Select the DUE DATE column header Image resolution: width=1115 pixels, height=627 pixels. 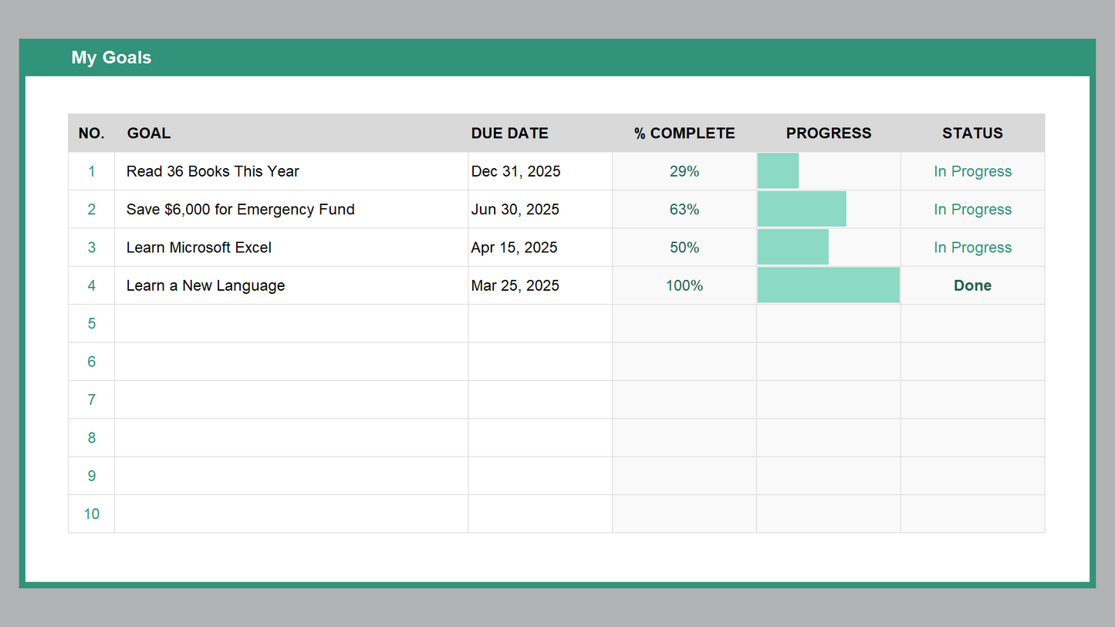(509, 133)
